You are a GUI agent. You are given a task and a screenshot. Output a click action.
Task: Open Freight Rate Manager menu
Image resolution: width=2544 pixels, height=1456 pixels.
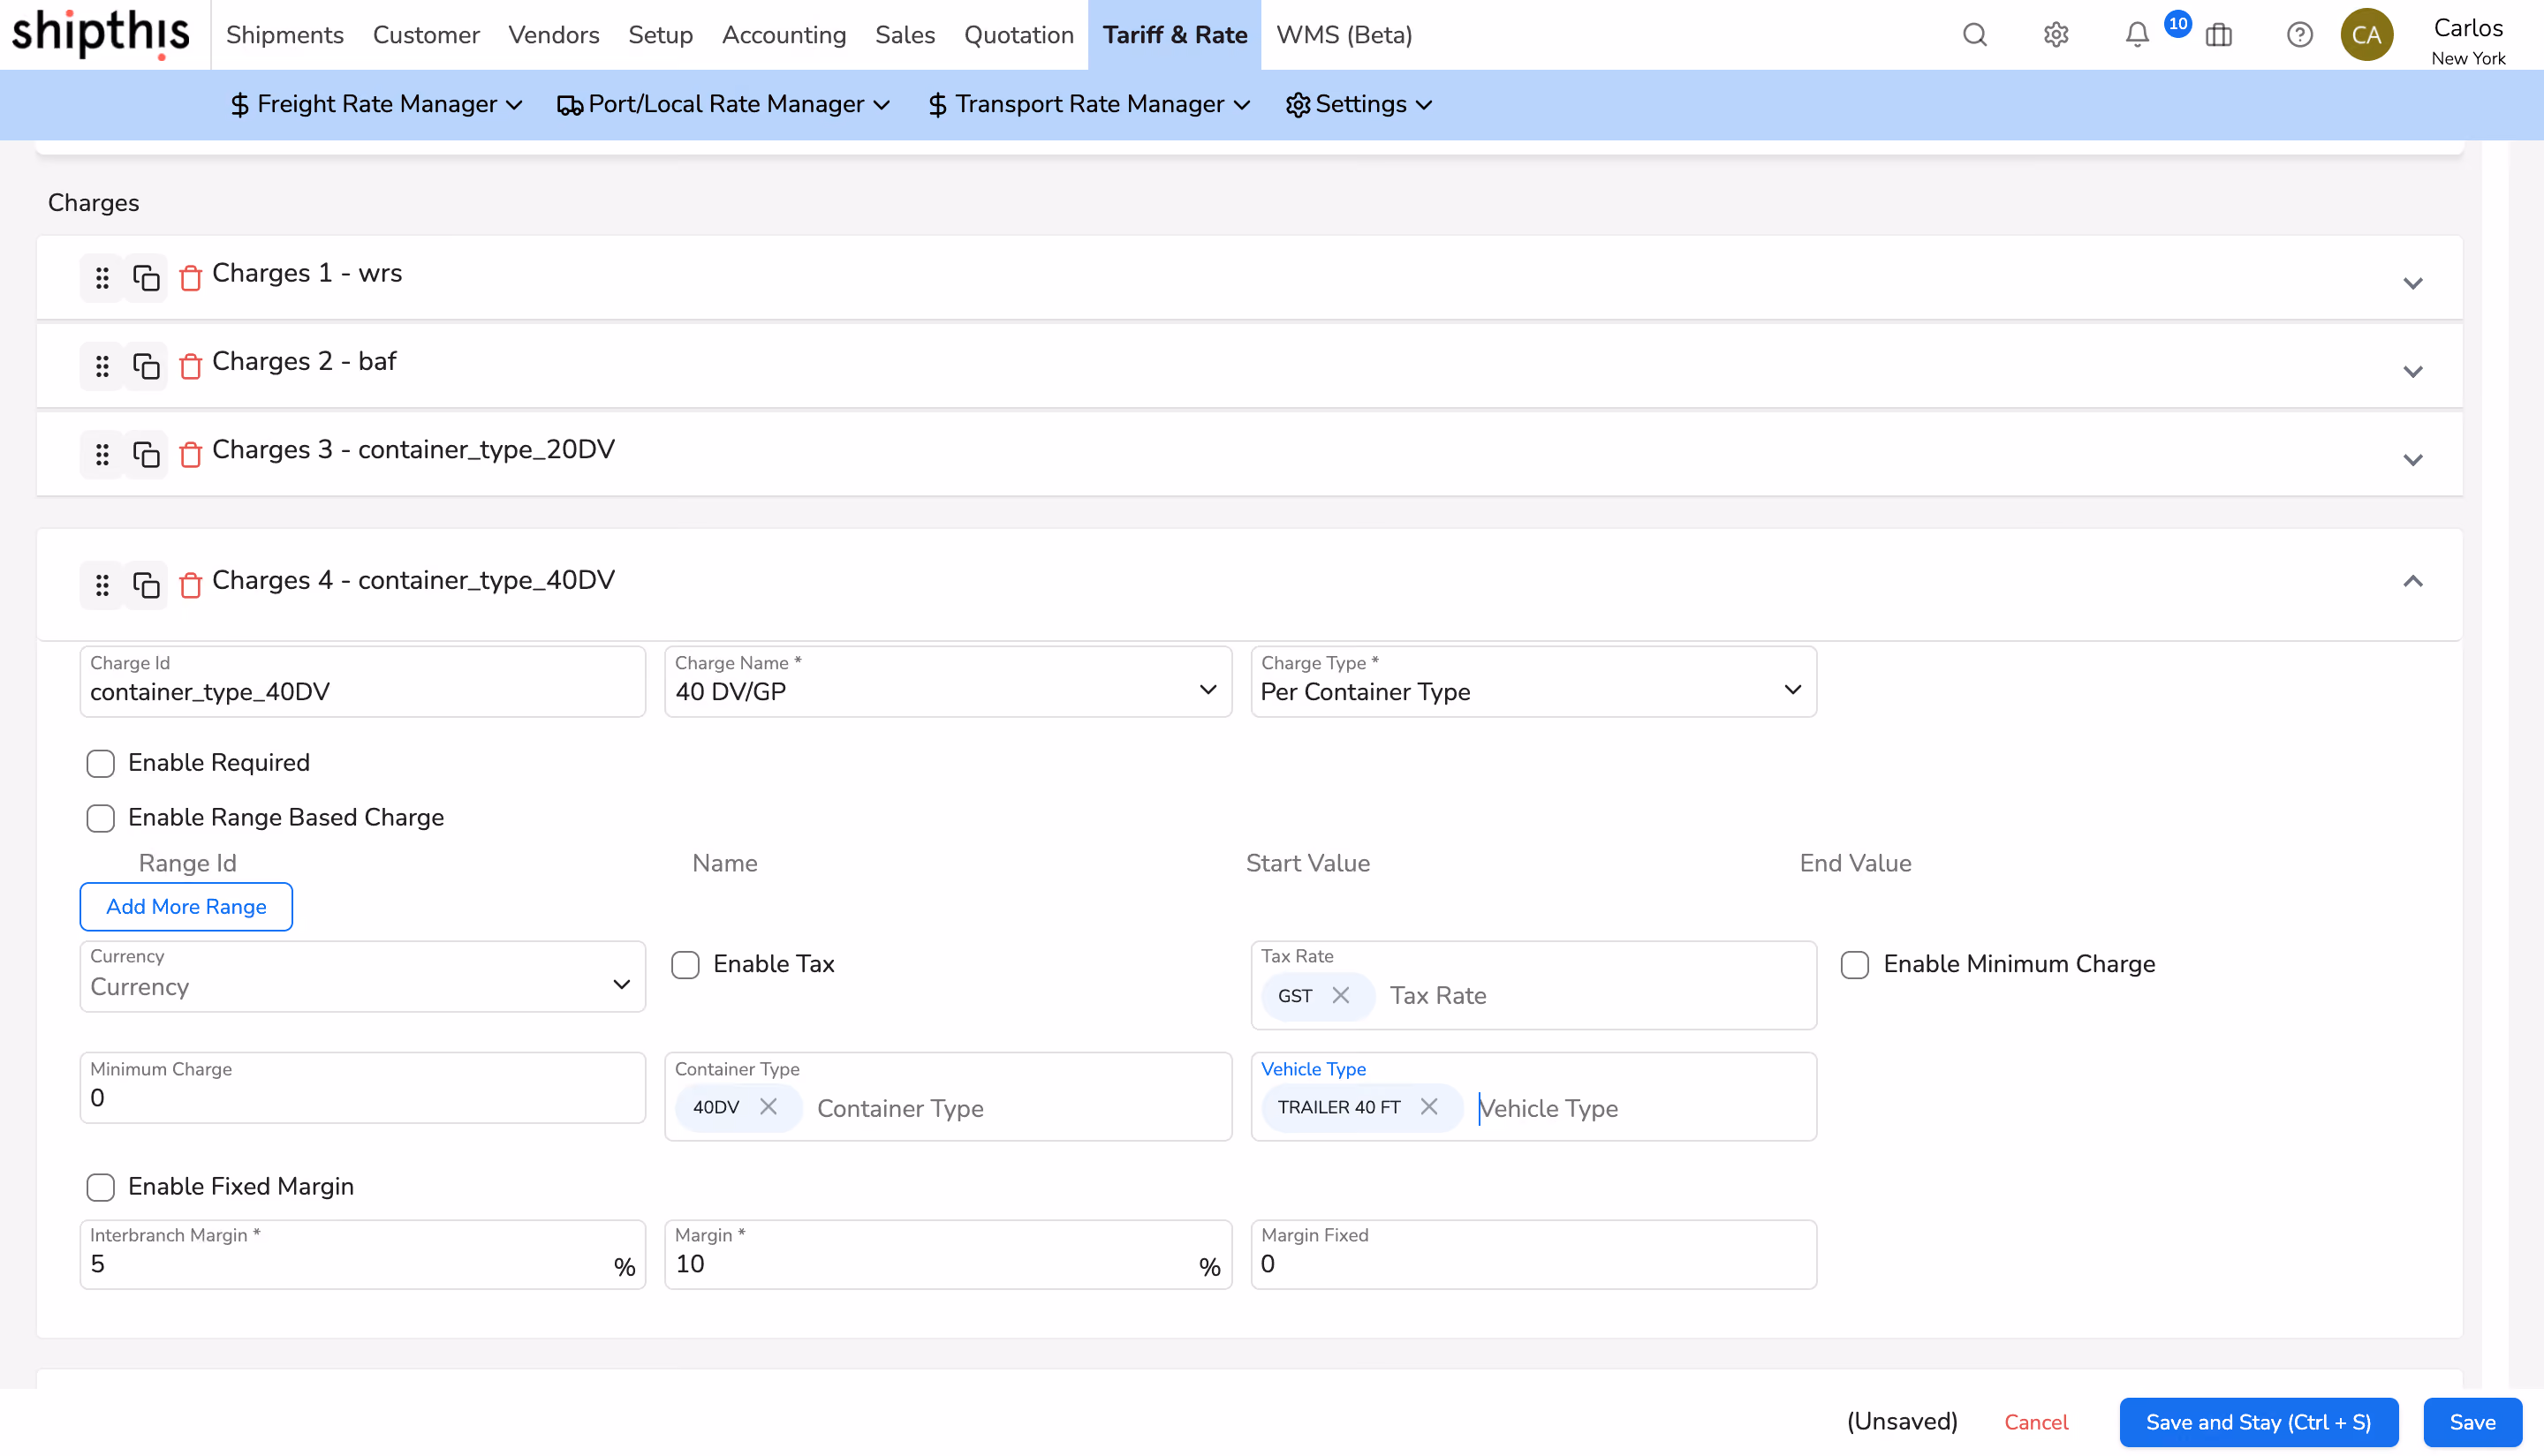[375, 104]
